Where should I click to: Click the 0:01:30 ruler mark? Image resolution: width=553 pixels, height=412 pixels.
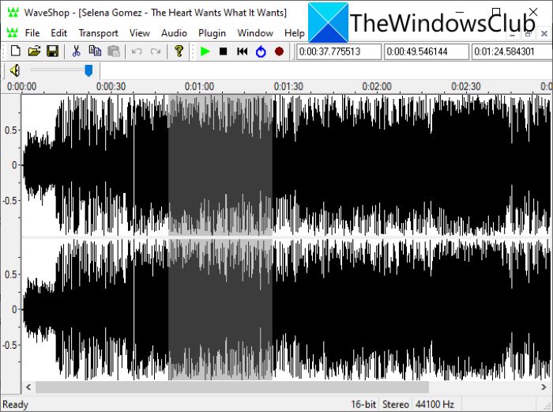coord(288,86)
